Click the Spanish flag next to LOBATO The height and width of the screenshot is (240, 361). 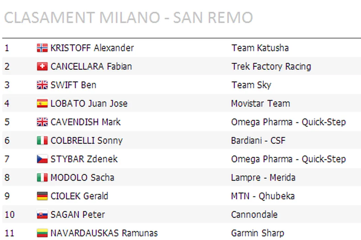pos(42,104)
